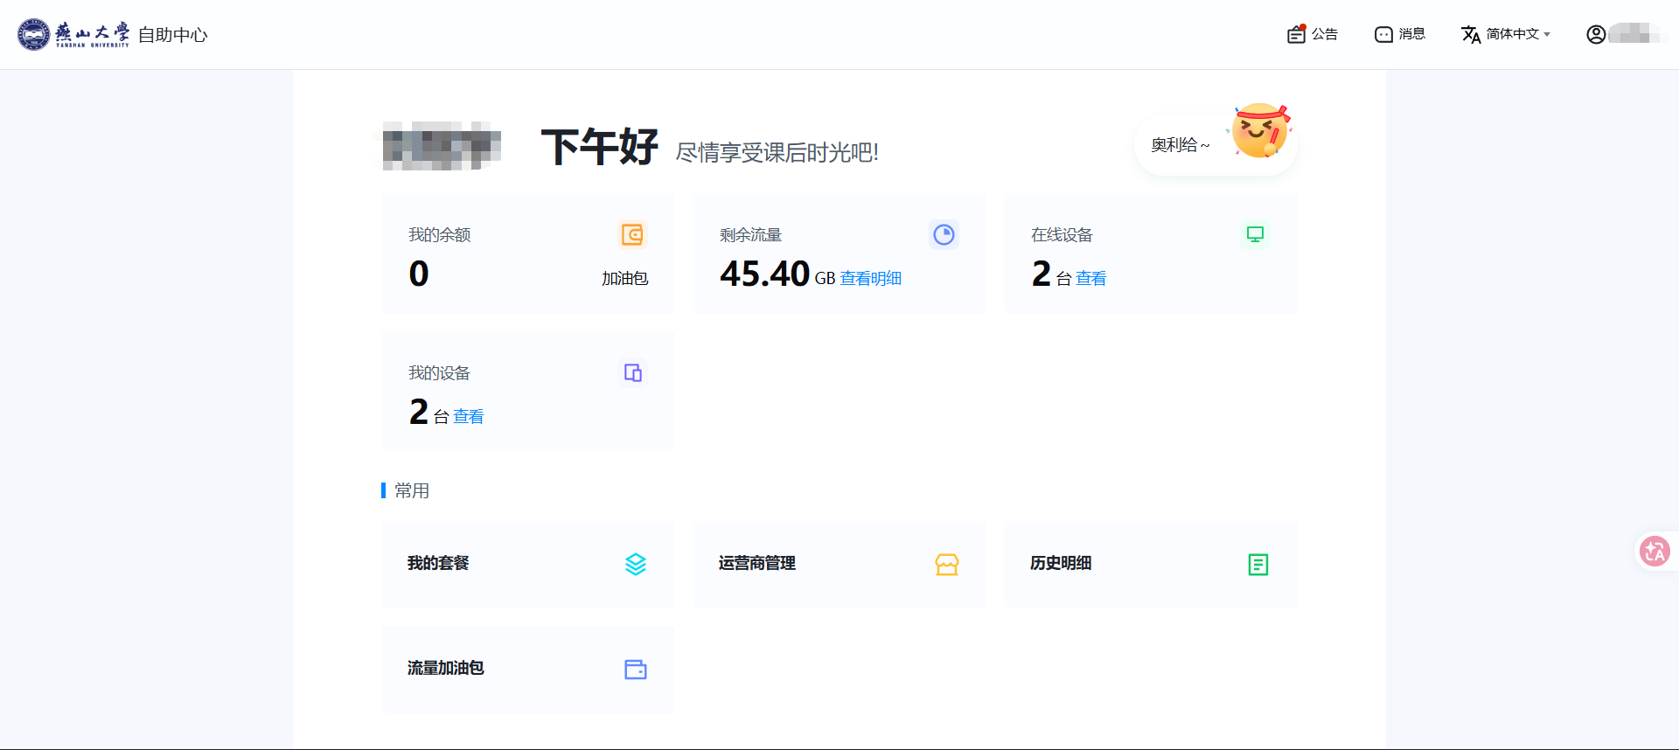The image size is (1679, 750).
Task: Click the pie chart icon in 剩余流量 card
Action: point(944,234)
